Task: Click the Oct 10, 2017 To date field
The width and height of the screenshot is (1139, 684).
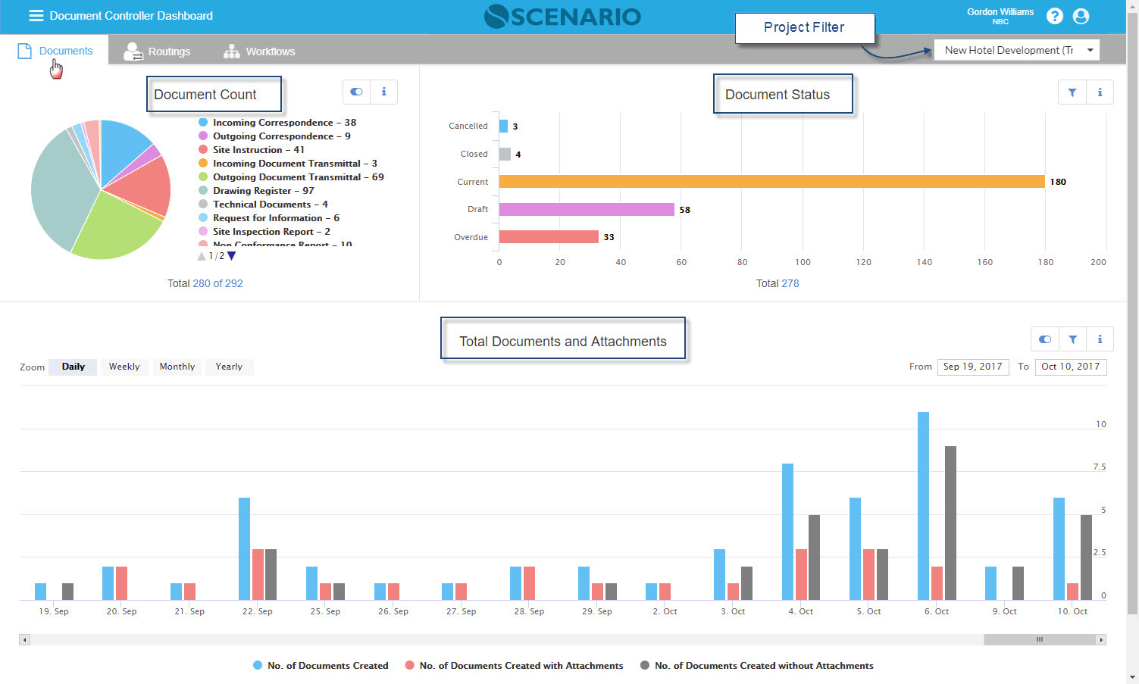Action: coord(1070,367)
